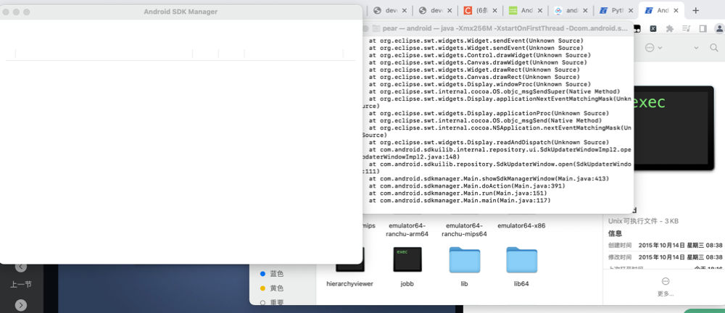725x313 pixels.
Task: Select the emulator64-ranchu-arm64 file name
Action: click(x=407, y=230)
